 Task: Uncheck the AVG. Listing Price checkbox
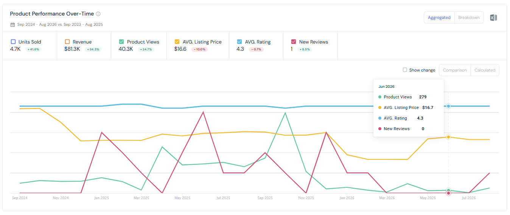pos(177,42)
